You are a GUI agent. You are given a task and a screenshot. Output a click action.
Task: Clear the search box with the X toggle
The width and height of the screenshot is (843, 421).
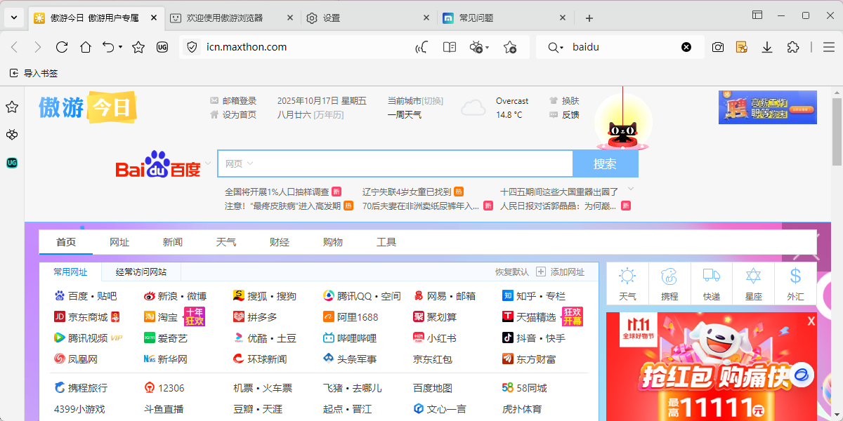[686, 47]
